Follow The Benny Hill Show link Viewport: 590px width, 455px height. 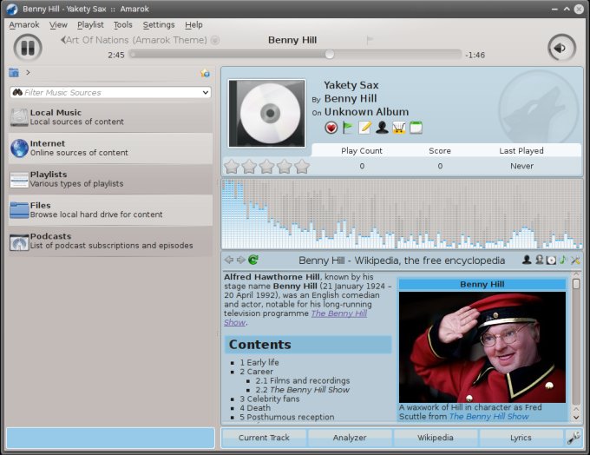tap(339, 313)
